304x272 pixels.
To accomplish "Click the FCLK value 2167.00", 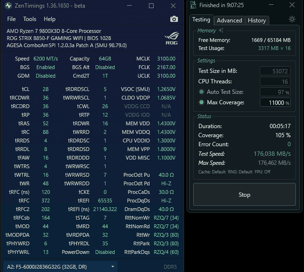I will (166, 67).
